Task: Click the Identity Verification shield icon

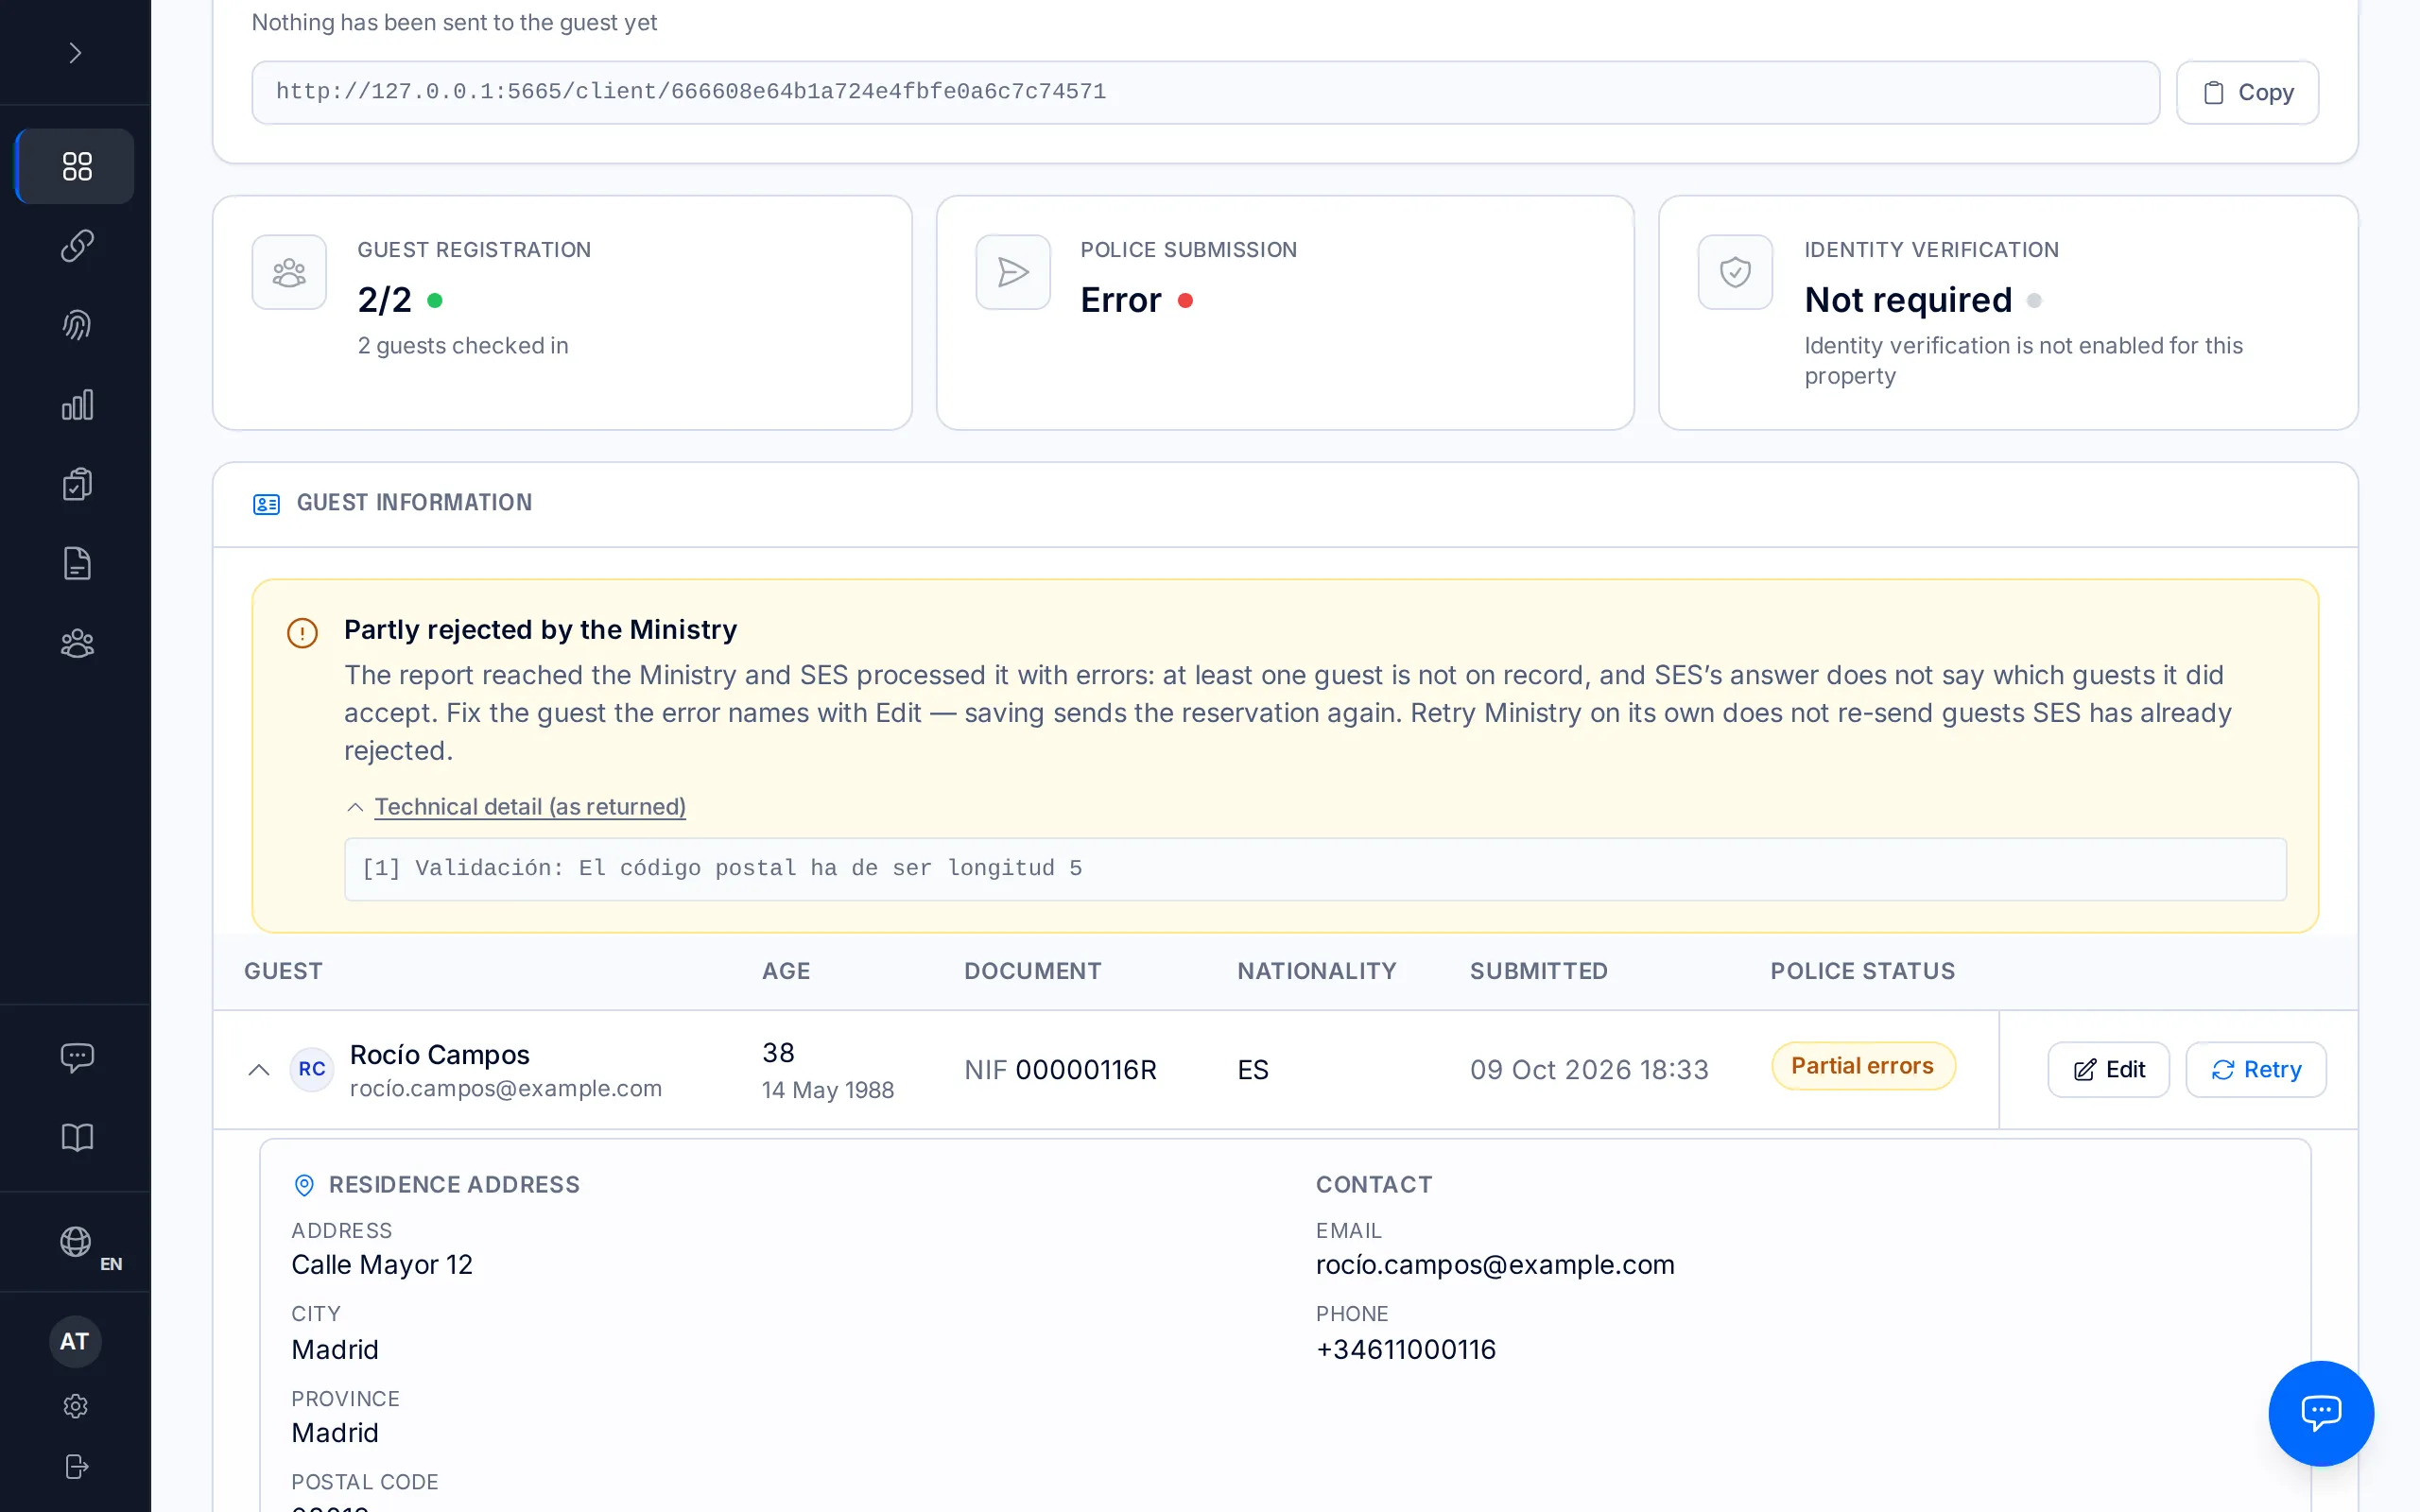Action: tap(1735, 272)
